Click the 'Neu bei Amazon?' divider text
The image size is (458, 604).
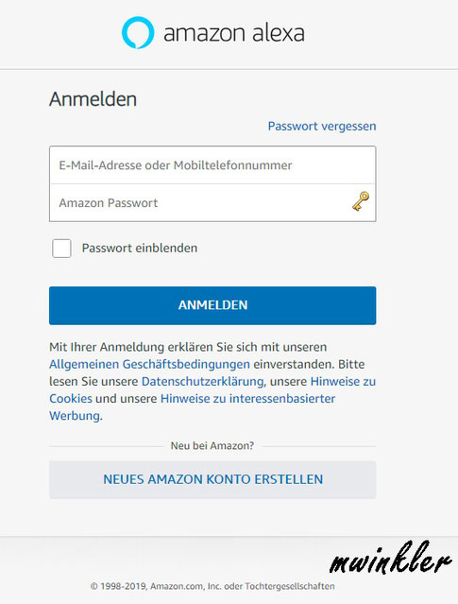coord(212,446)
